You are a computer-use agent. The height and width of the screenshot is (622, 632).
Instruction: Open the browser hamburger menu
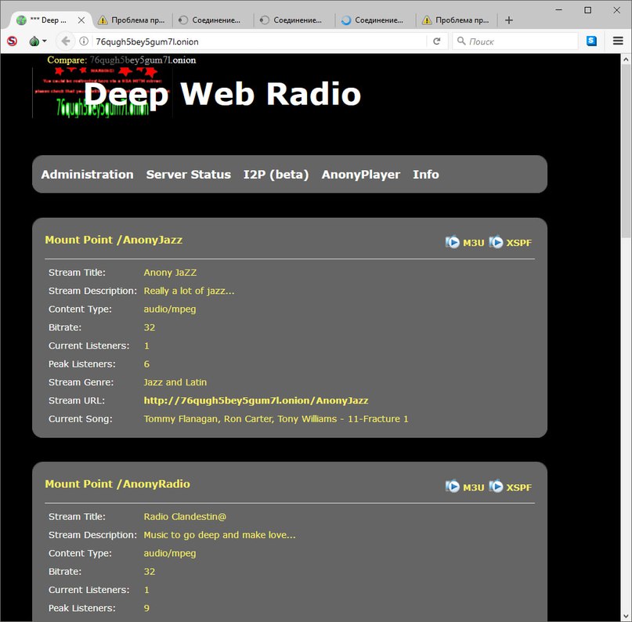click(x=618, y=42)
